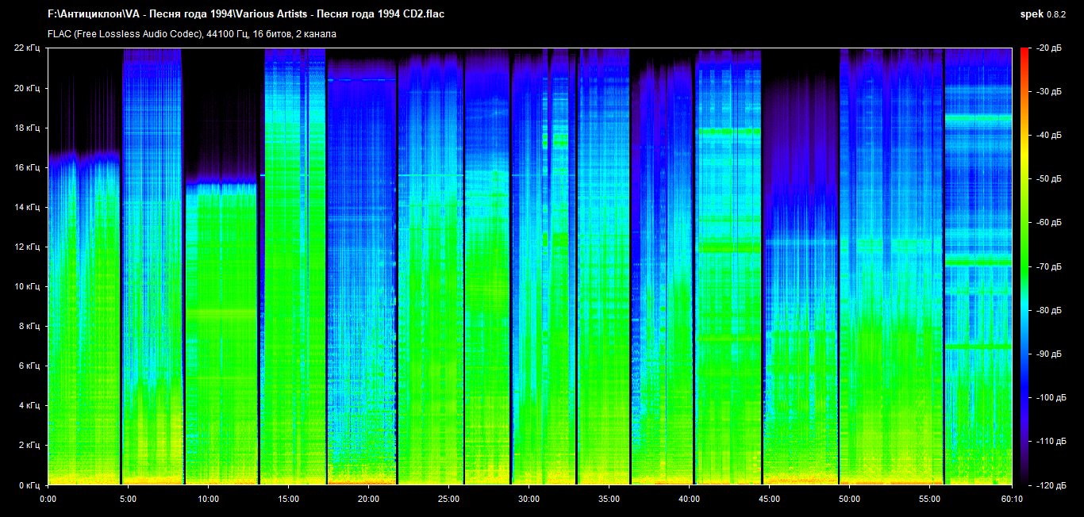Viewport: 1084px width, 517px height.
Task: Click the green middle of the color scale bar
Action: pos(1024,266)
